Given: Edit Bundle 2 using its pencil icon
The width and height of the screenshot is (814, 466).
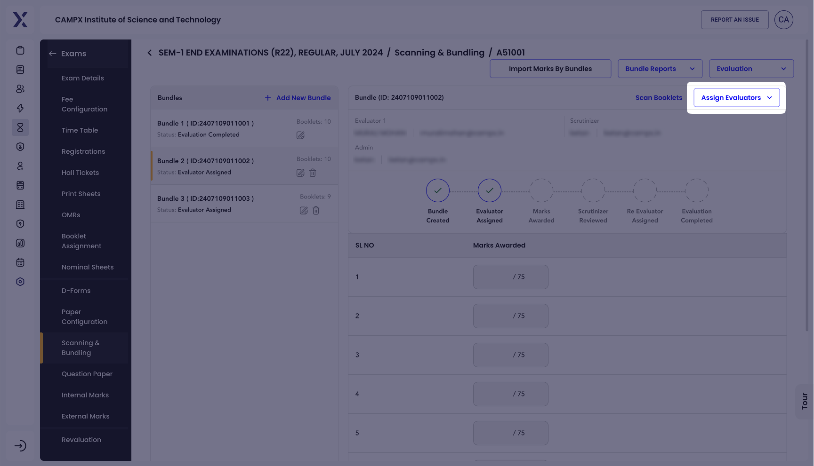Looking at the screenshot, I should 300,173.
